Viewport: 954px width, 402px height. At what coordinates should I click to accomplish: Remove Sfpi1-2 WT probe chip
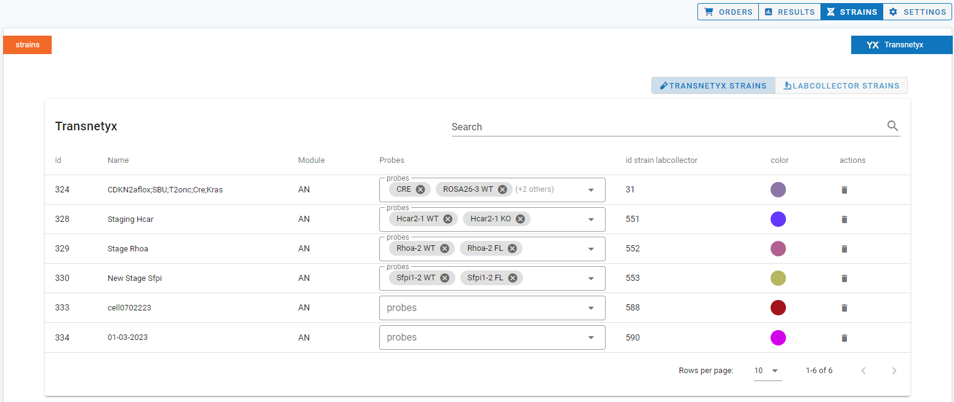coord(445,278)
